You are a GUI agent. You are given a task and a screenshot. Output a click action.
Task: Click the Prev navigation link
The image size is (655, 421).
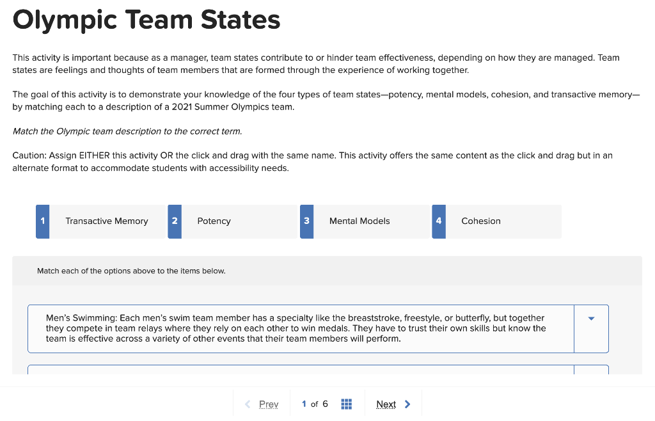(269, 404)
